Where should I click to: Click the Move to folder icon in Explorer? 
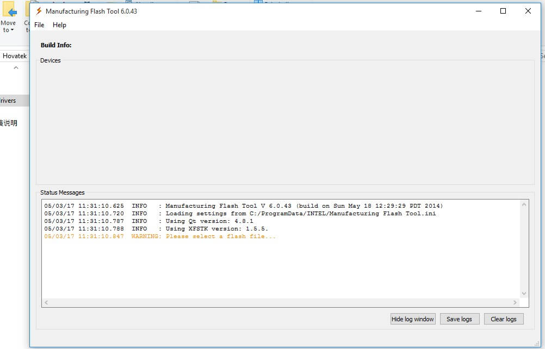click(x=9, y=11)
